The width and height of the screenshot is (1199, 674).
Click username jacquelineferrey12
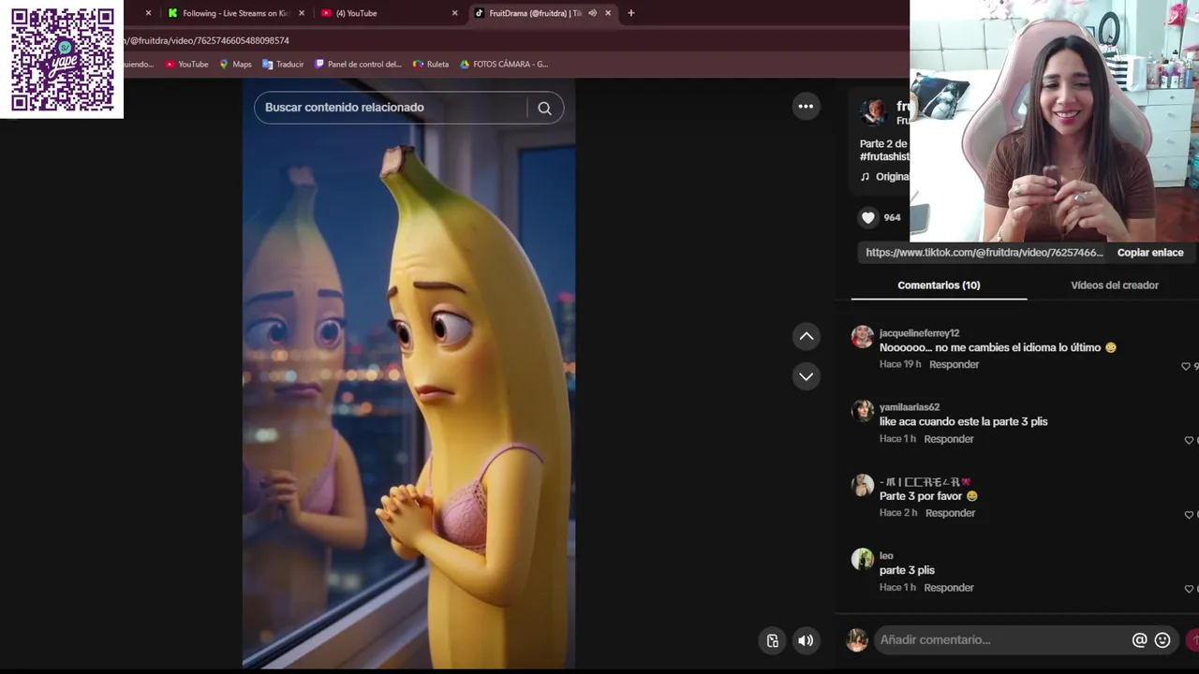tap(919, 333)
